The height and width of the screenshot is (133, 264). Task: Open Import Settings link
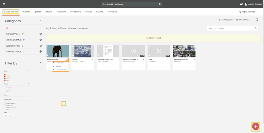(247, 12)
